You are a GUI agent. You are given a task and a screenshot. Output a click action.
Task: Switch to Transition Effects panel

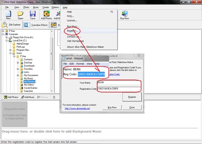click(36, 25)
